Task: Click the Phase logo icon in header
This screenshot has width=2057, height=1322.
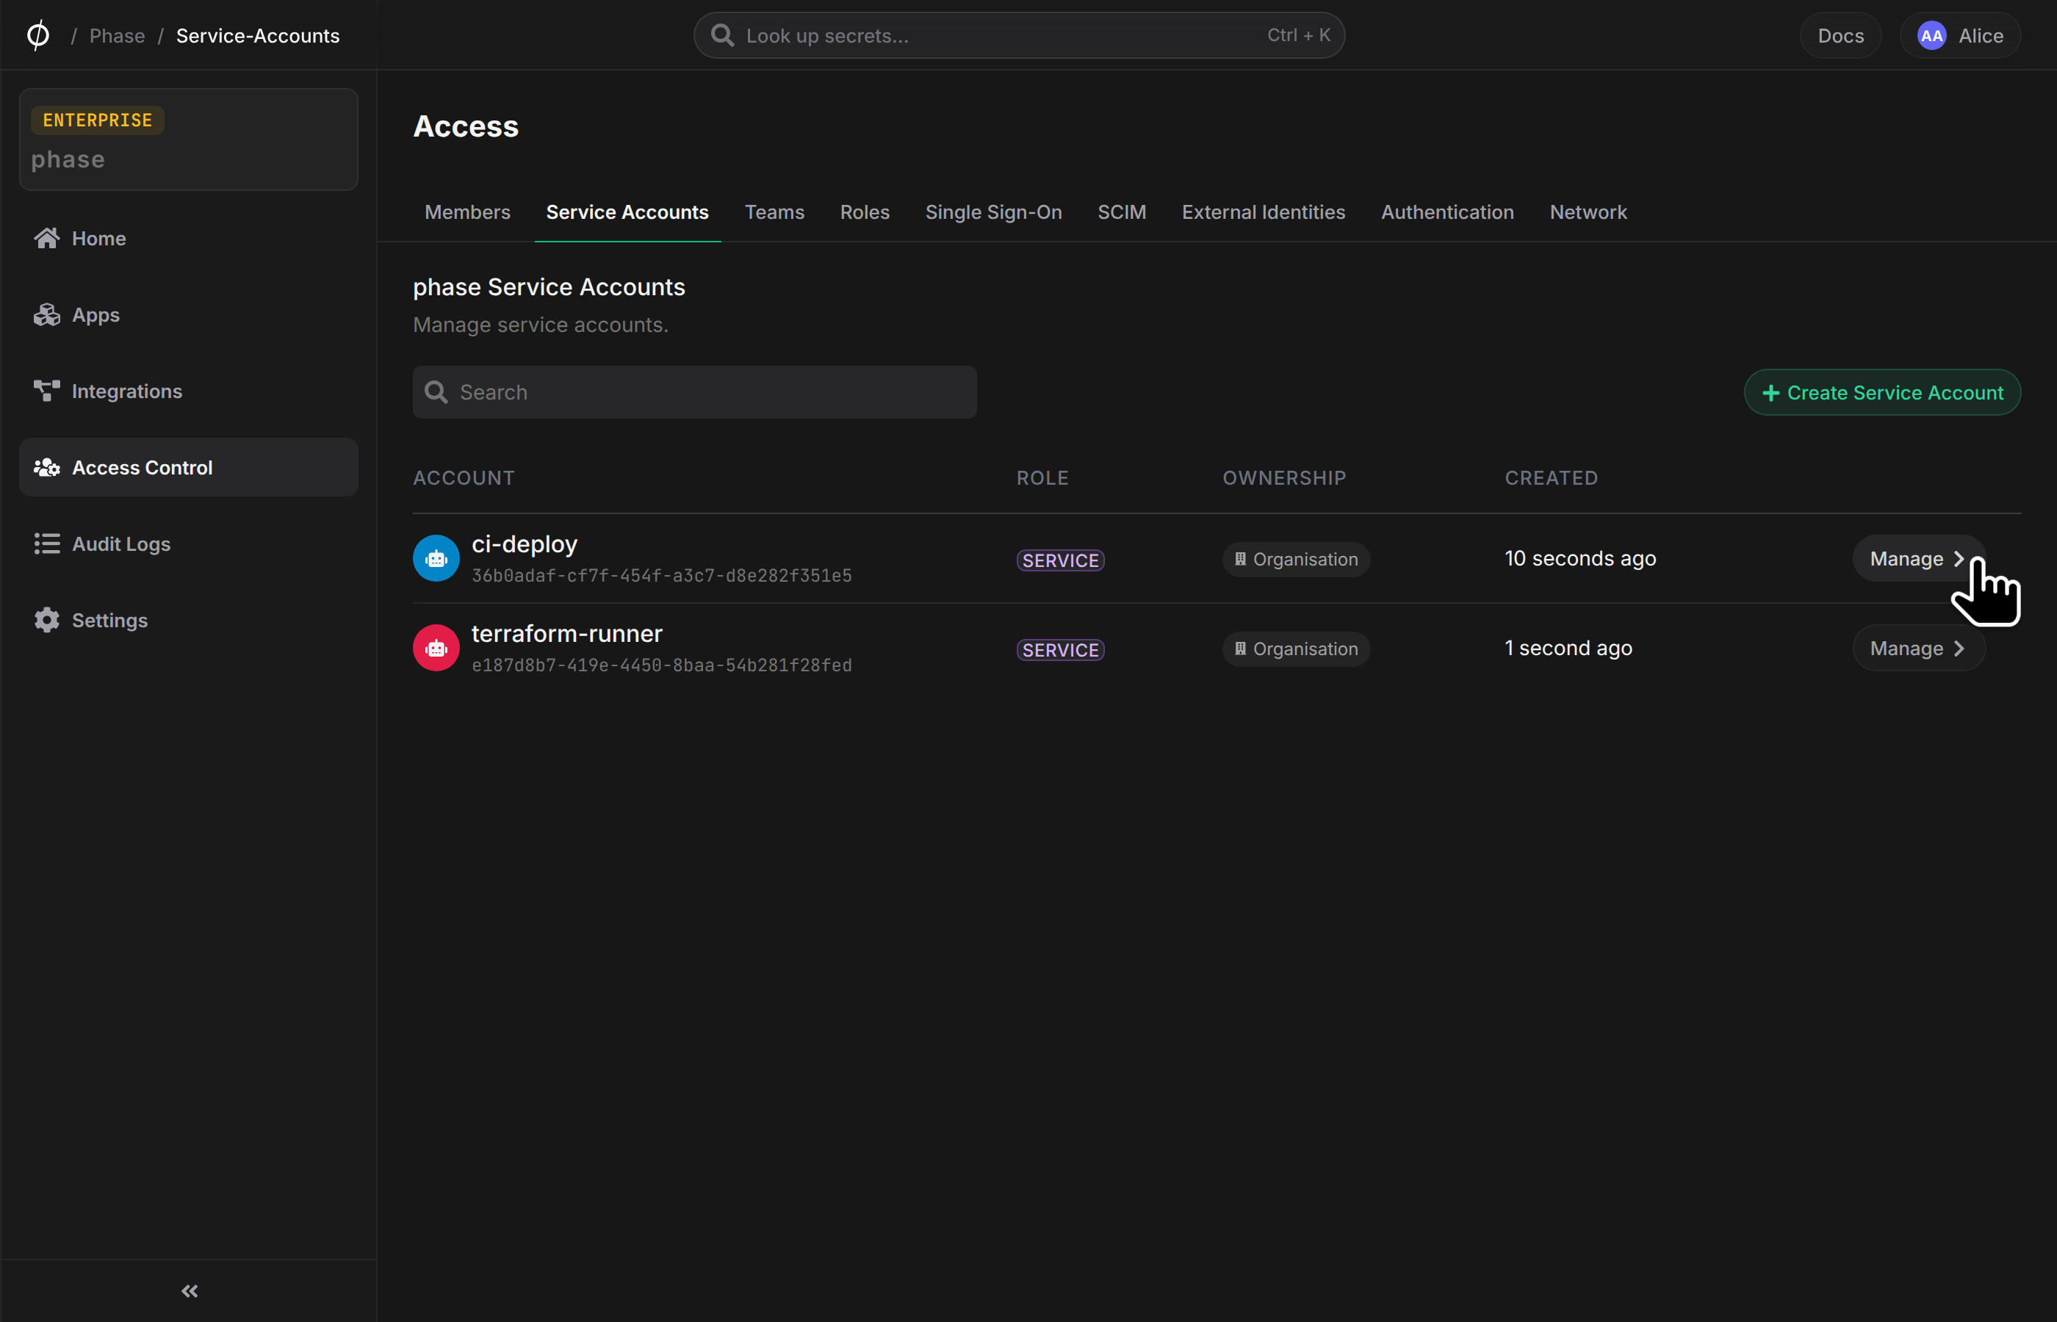Action: (x=37, y=35)
